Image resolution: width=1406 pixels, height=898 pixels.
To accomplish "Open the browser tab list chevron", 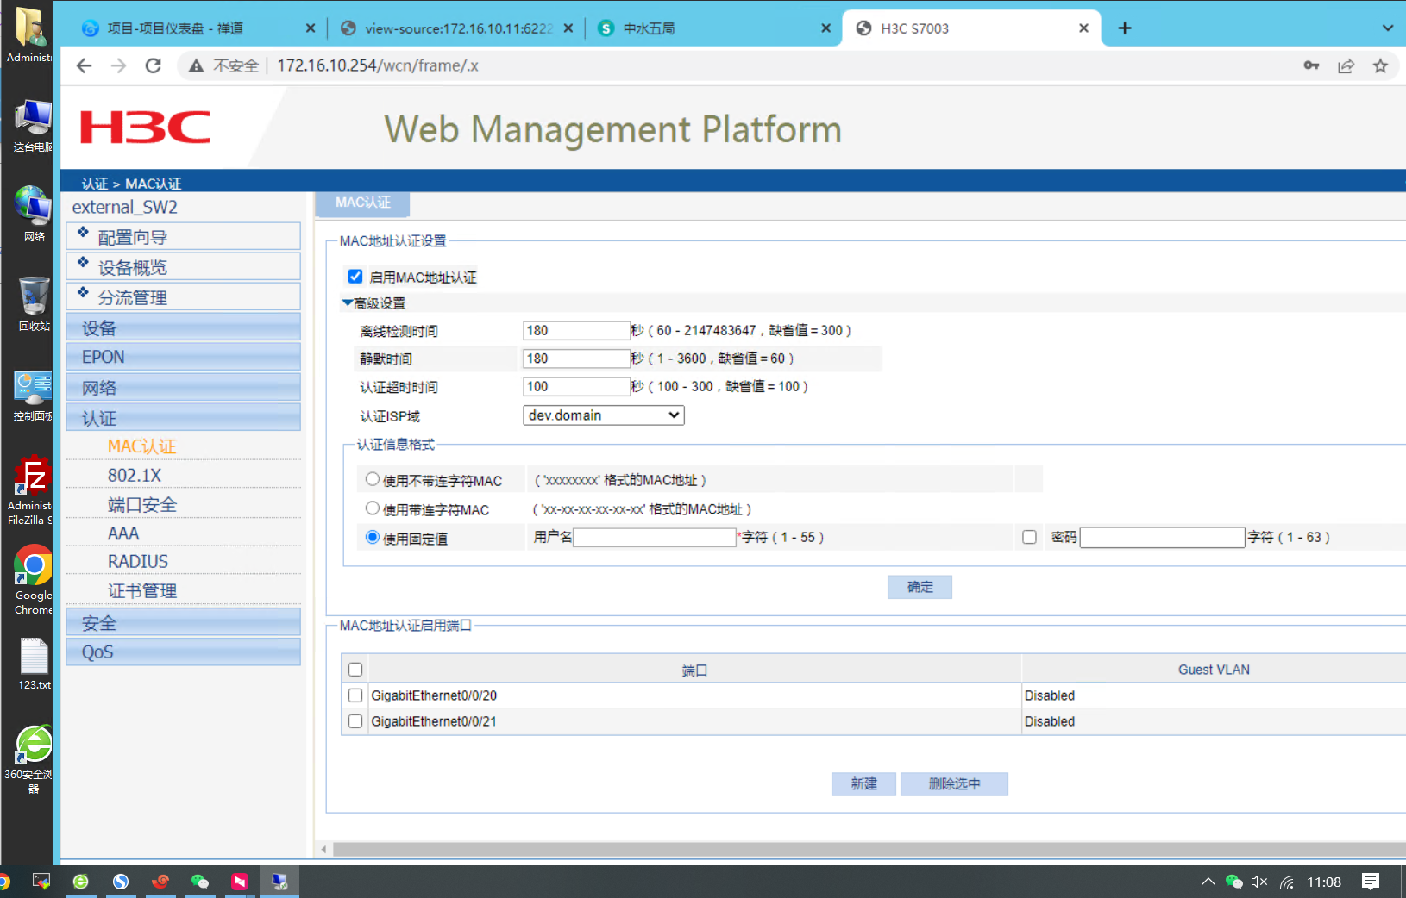I will [1387, 28].
